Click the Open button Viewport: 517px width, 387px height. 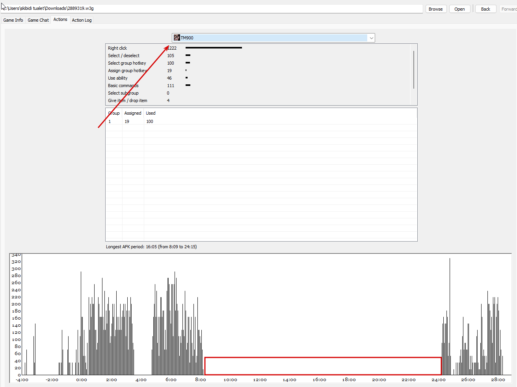pyautogui.click(x=459, y=9)
